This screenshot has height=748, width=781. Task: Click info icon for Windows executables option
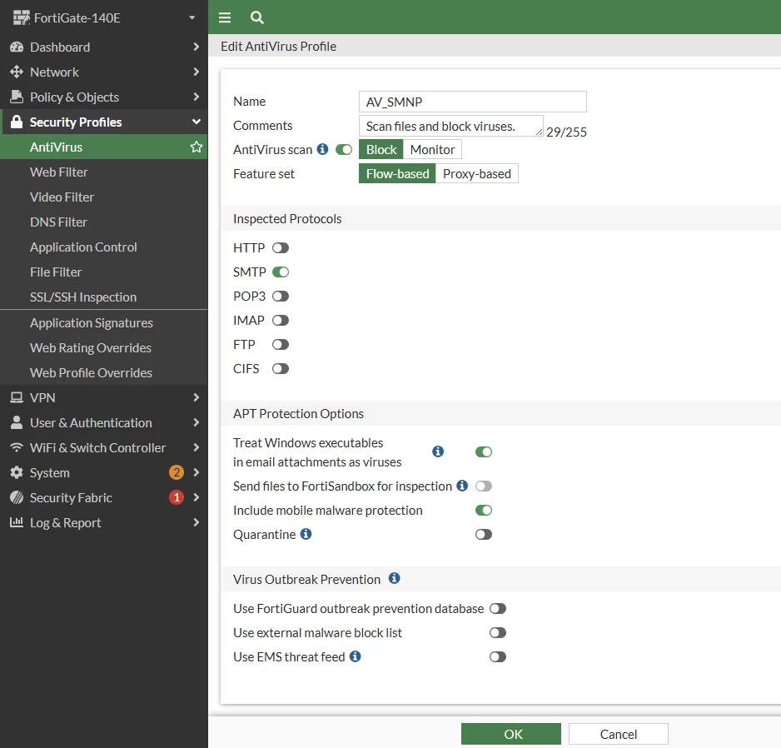tap(438, 451)
